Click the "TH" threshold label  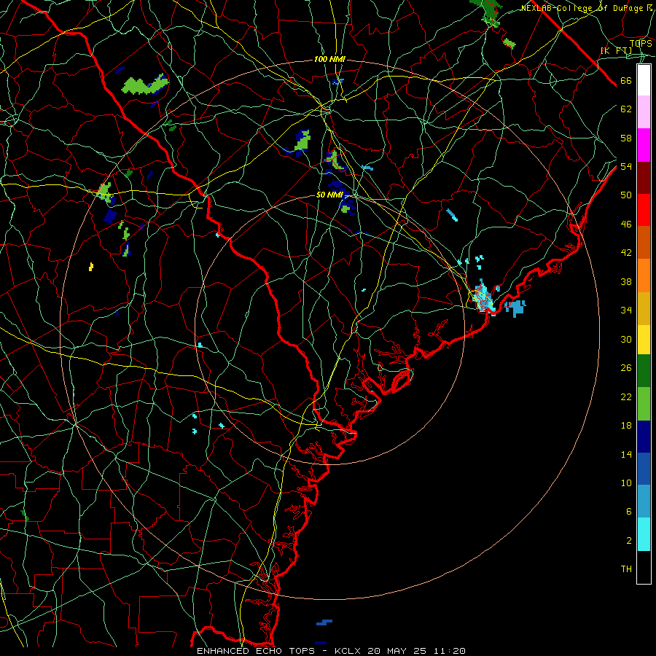(626, 569)
